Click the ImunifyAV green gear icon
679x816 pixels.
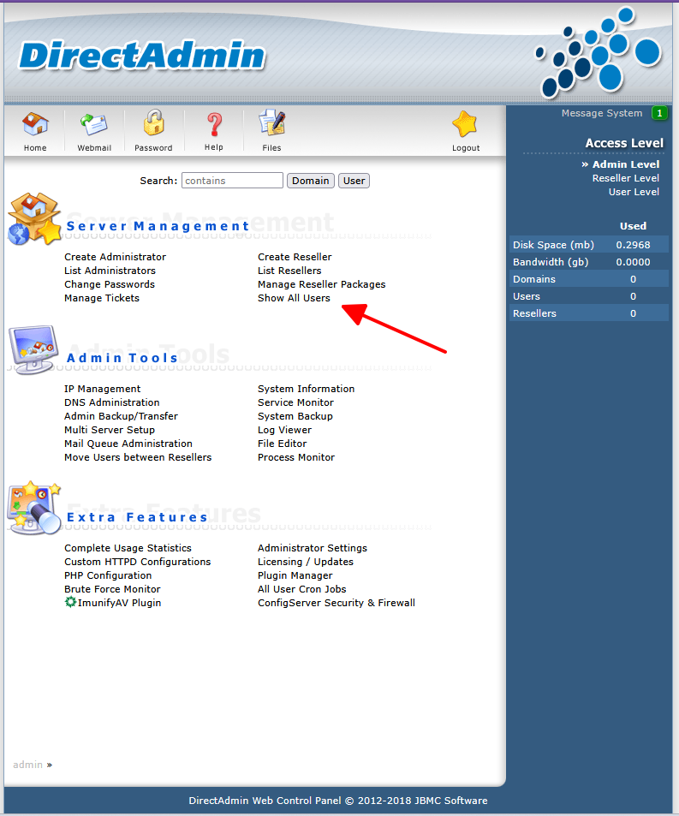[70, 602]
